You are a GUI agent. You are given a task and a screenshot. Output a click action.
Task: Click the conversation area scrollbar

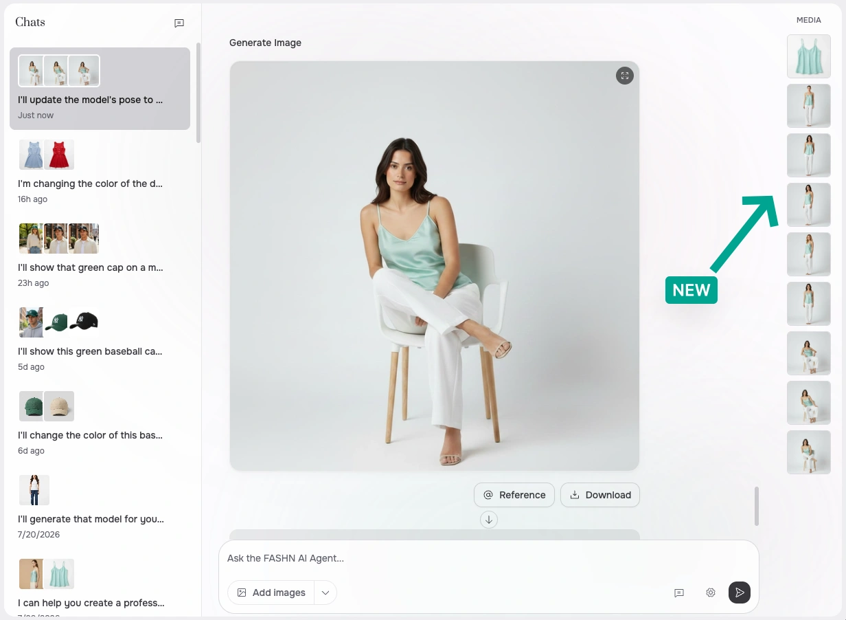tap(757, 507)
